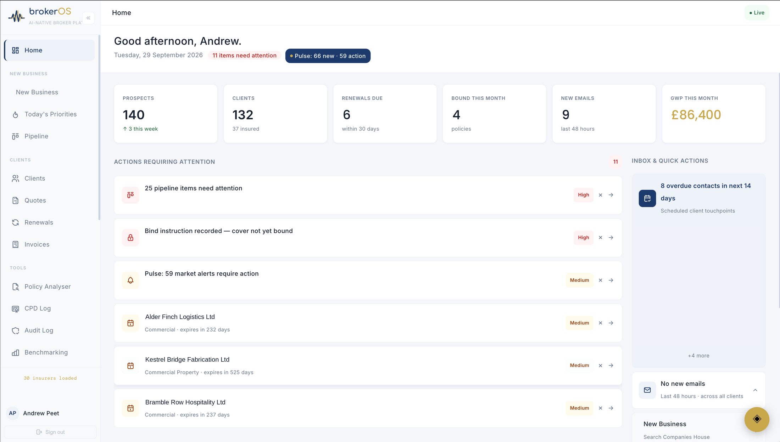The width and height of the screenshot is (780, 442).
Task: Click the GWP This Month £86,400 value
Action: coord(696,115)
